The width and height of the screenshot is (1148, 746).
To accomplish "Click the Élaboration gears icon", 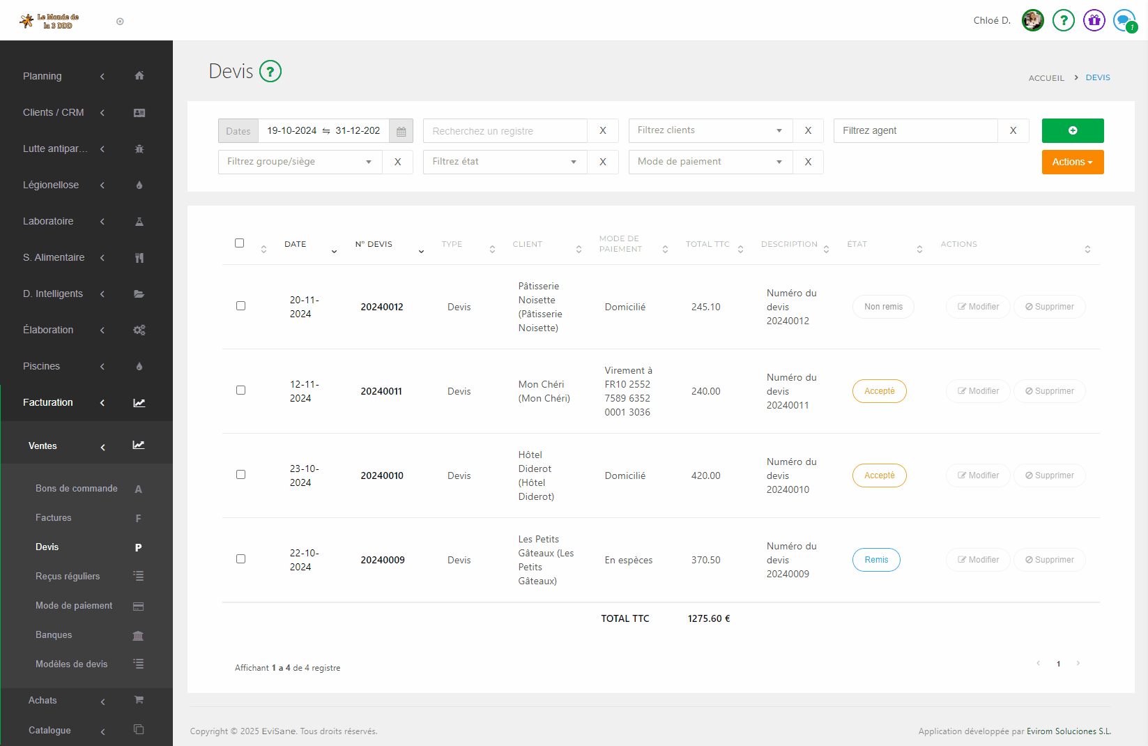I will [x=139, y=330].
